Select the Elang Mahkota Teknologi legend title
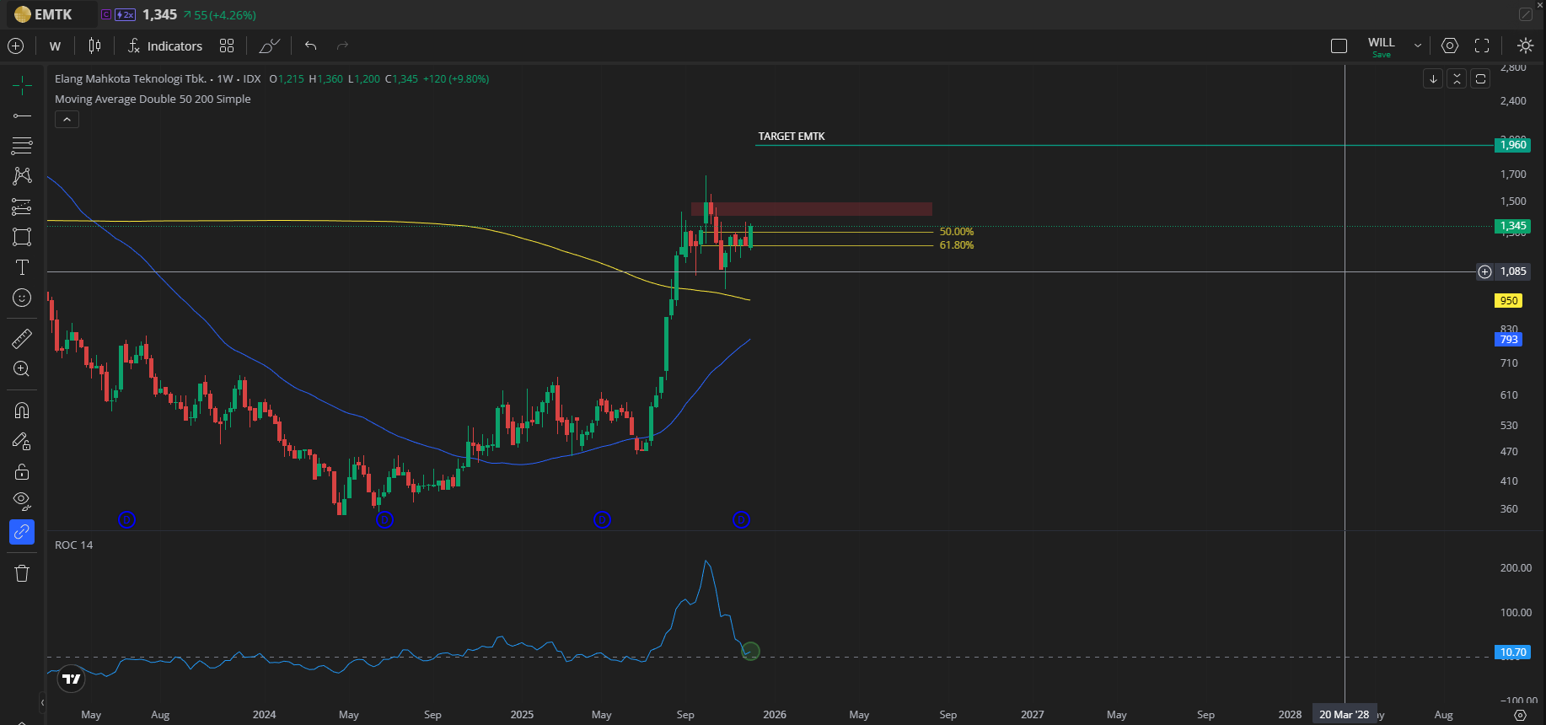1546x725 pixels. click(158, 78)
